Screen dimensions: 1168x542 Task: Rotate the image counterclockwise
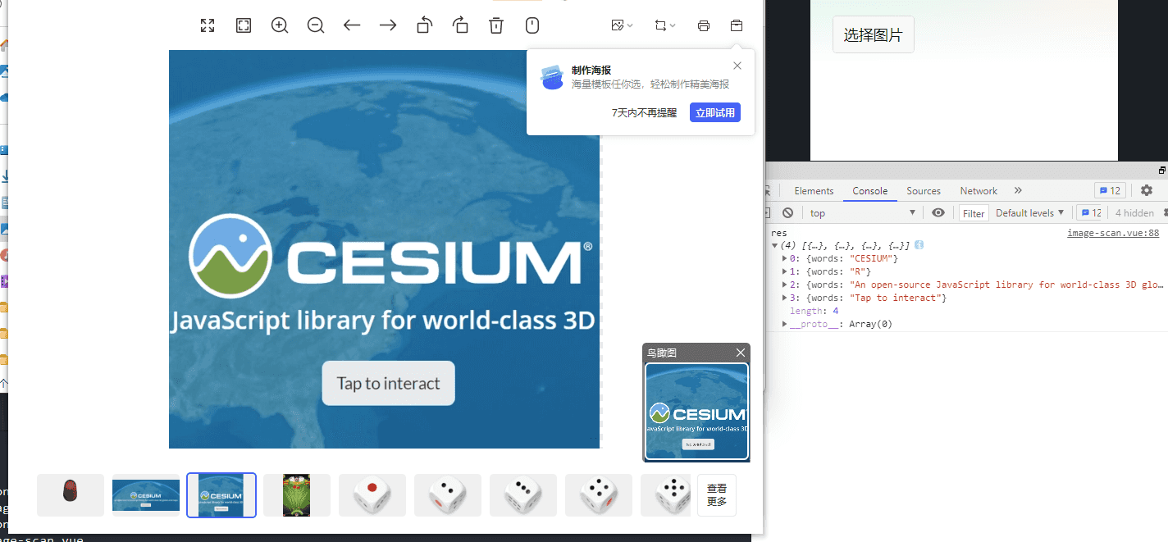424,25
